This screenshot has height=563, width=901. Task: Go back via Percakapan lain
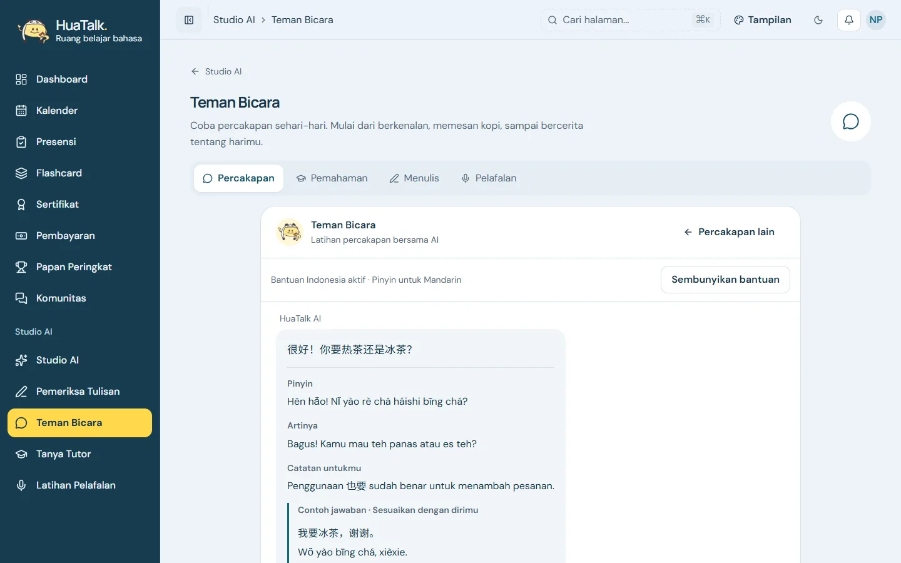tap(729, 232)
